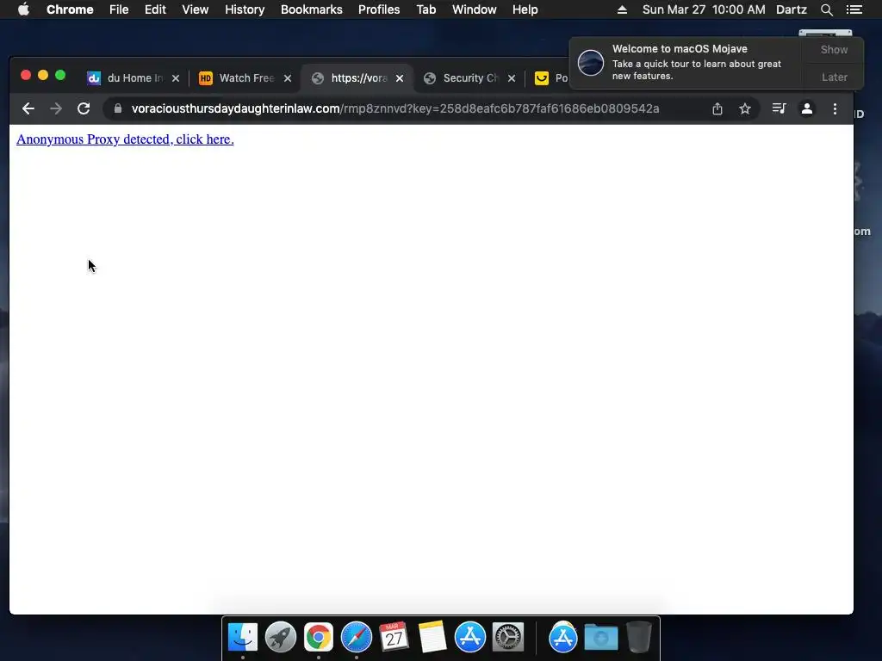The image size is (882, 661).
Task: Click the Mojave notification icon
Action: (x=591, y=62)
